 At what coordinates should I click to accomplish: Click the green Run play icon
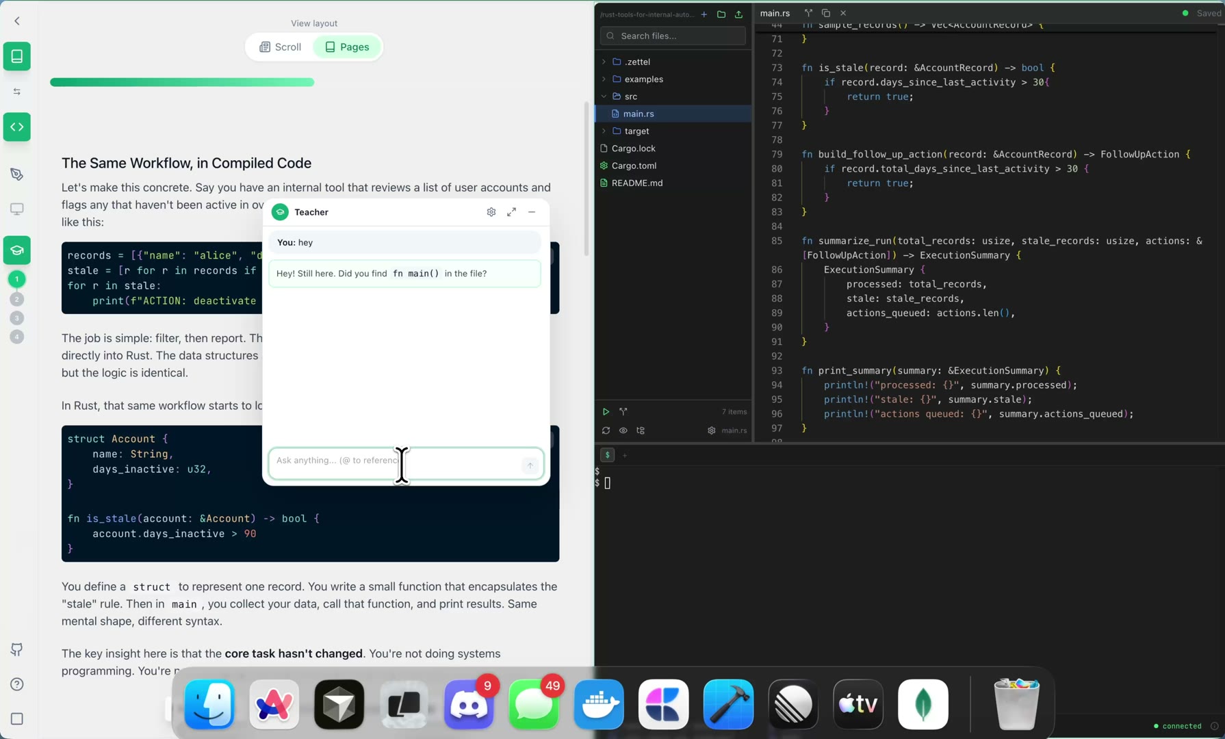click(x=606, y=412)
